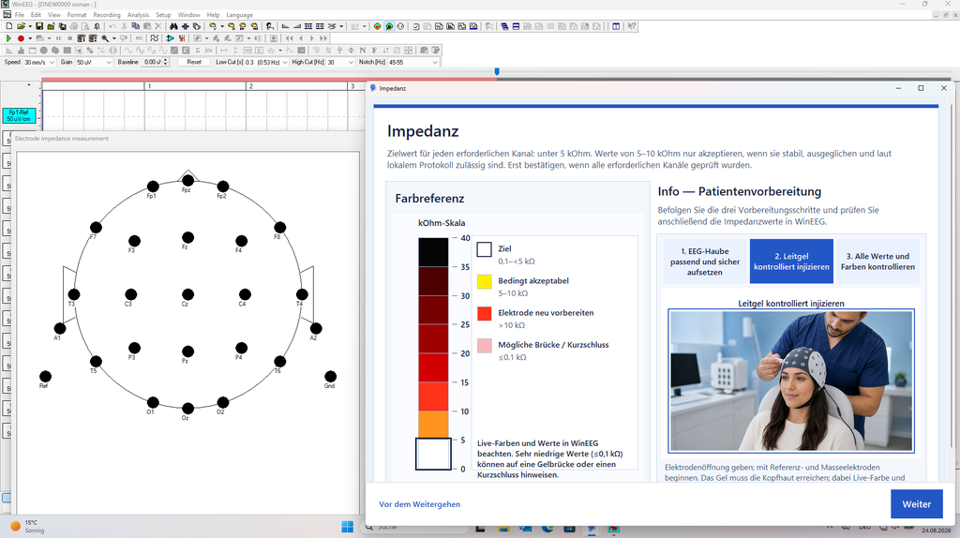Click the green arrow signal icon
This screenshot has height=538, width=960.
pyautogui.click(x=170, y=37)
